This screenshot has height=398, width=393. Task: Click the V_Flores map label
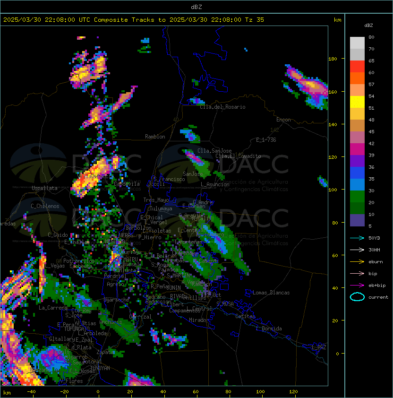(71, 381)
